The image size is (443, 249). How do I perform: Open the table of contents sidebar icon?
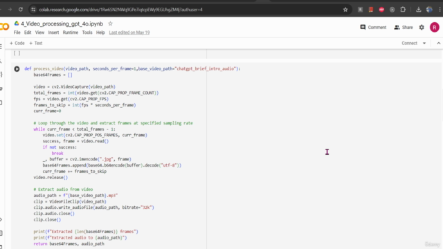pos(1,46)
